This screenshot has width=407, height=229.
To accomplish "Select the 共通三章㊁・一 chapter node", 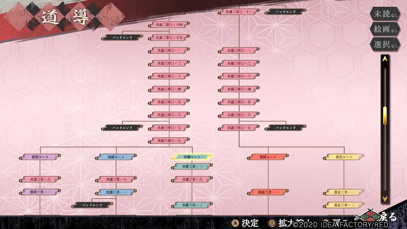I will (239, 51).
